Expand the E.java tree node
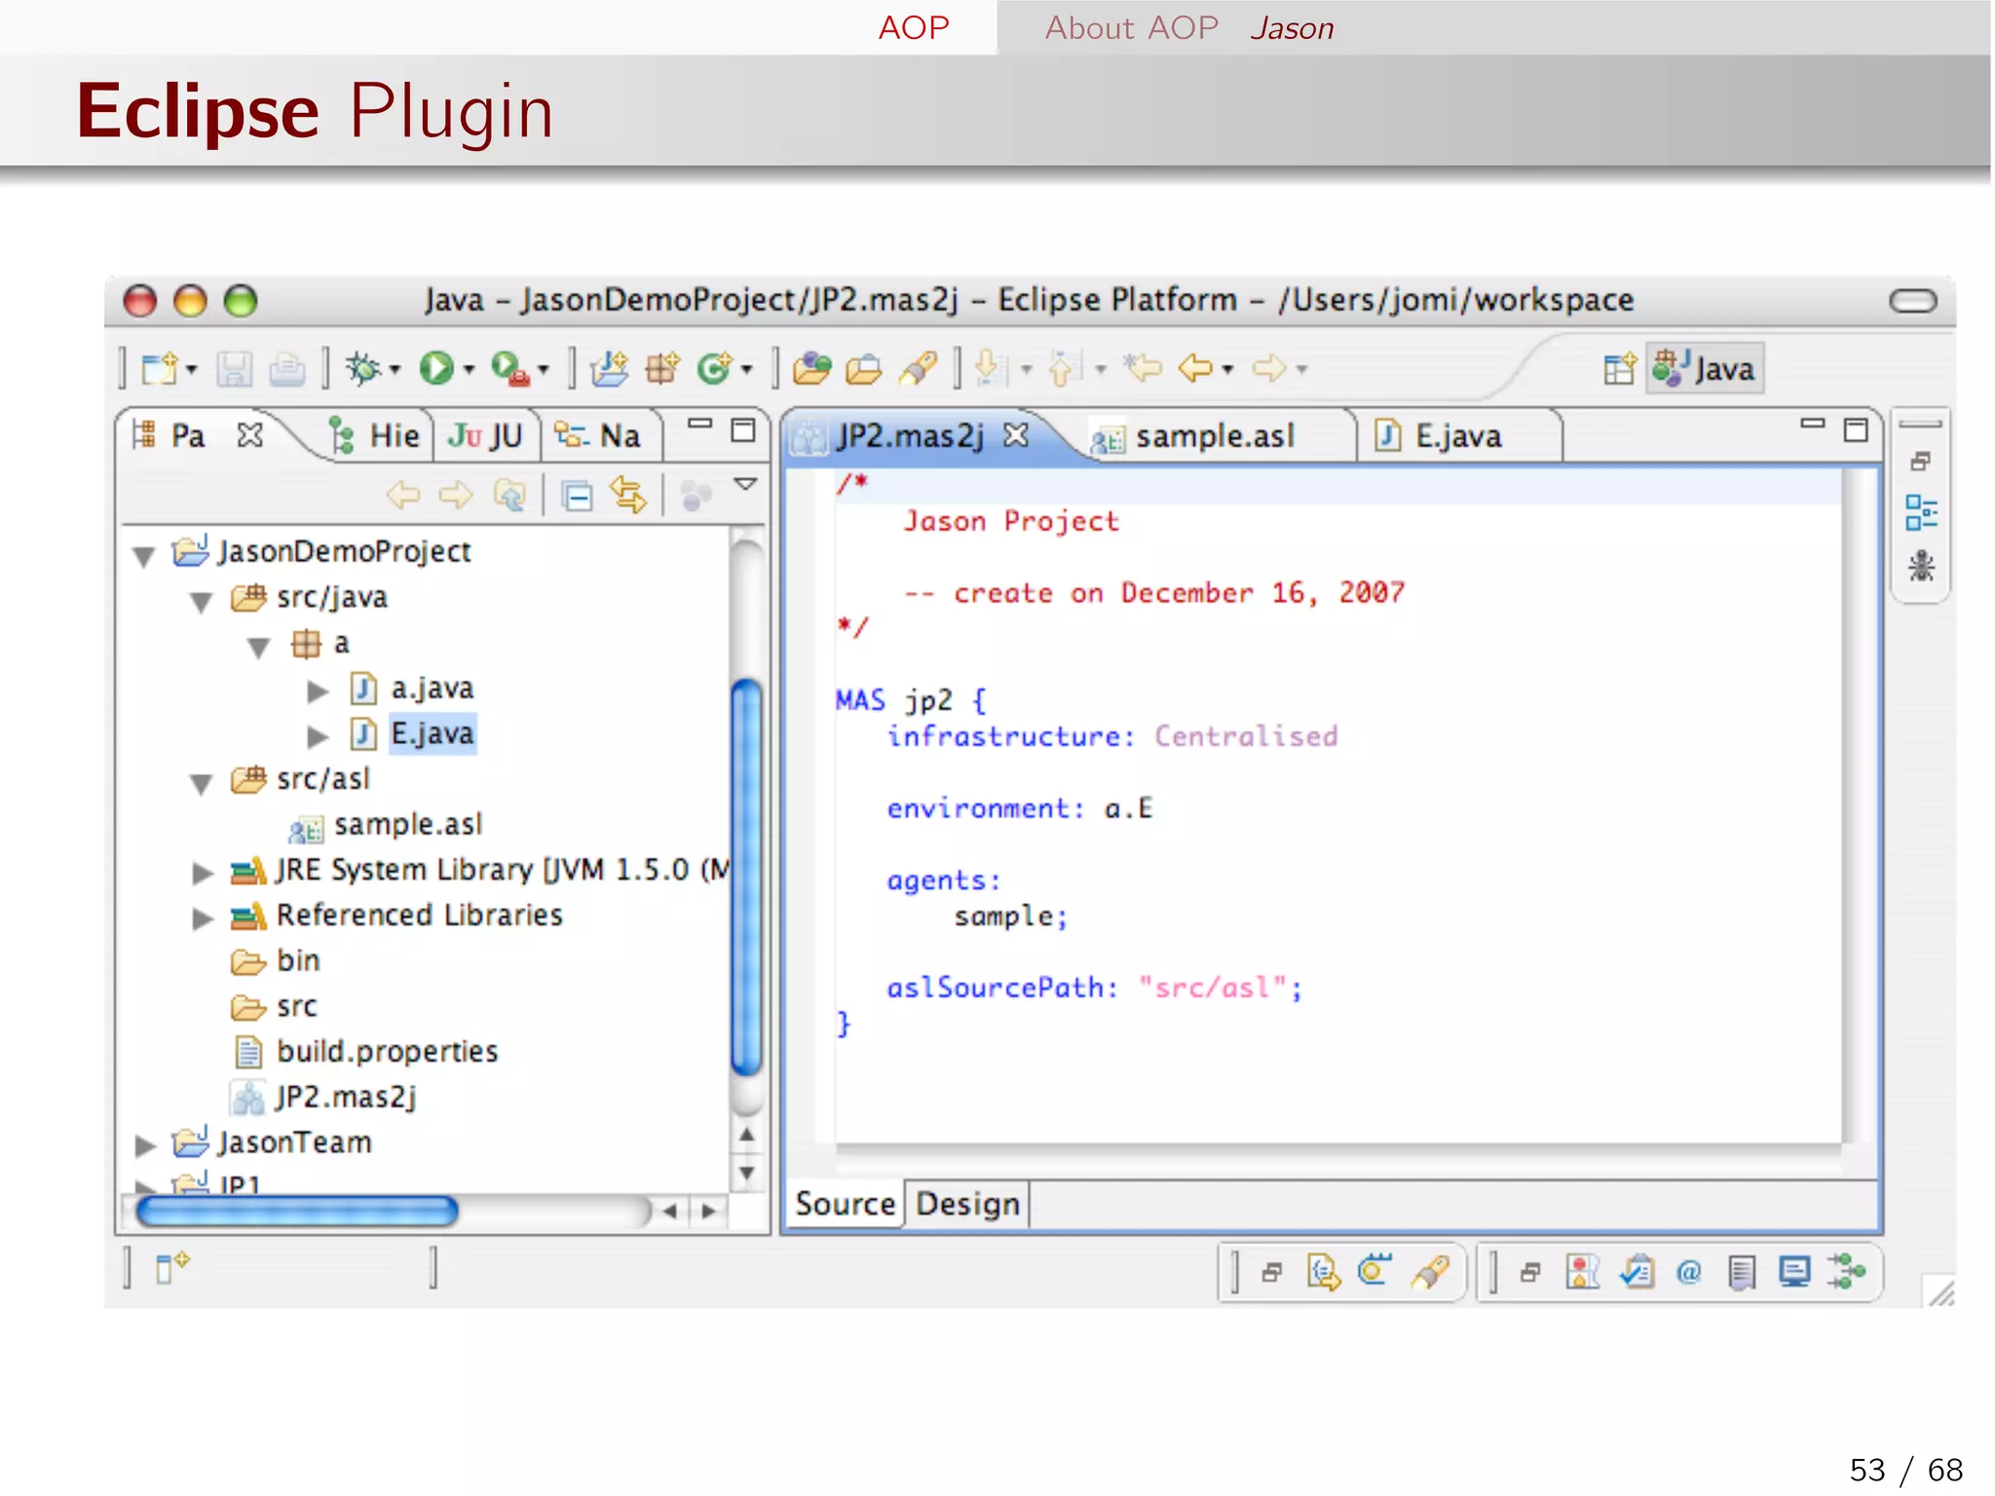This screenshot has height=1496, width=1995. coord(318,736)
